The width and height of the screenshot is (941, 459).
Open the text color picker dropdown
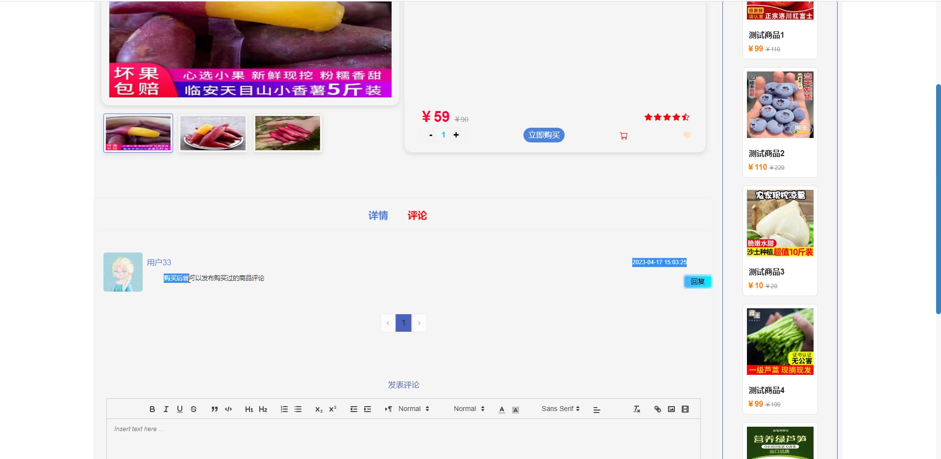click(502, 410)
